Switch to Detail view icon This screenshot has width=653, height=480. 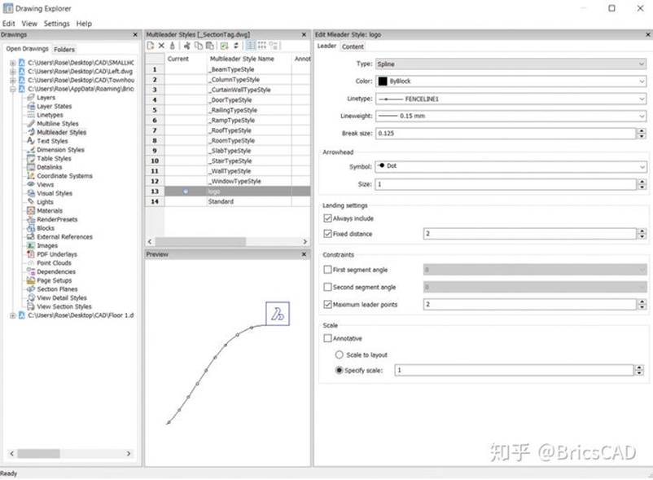click(x=251, y=46)
